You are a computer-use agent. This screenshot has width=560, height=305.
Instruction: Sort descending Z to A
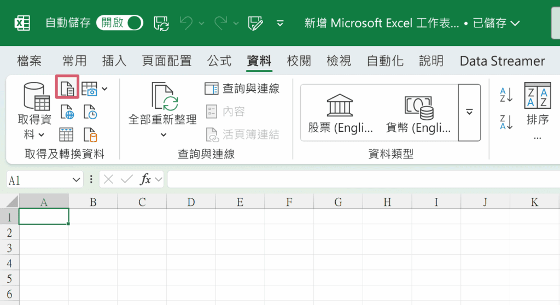coord(506,122)
